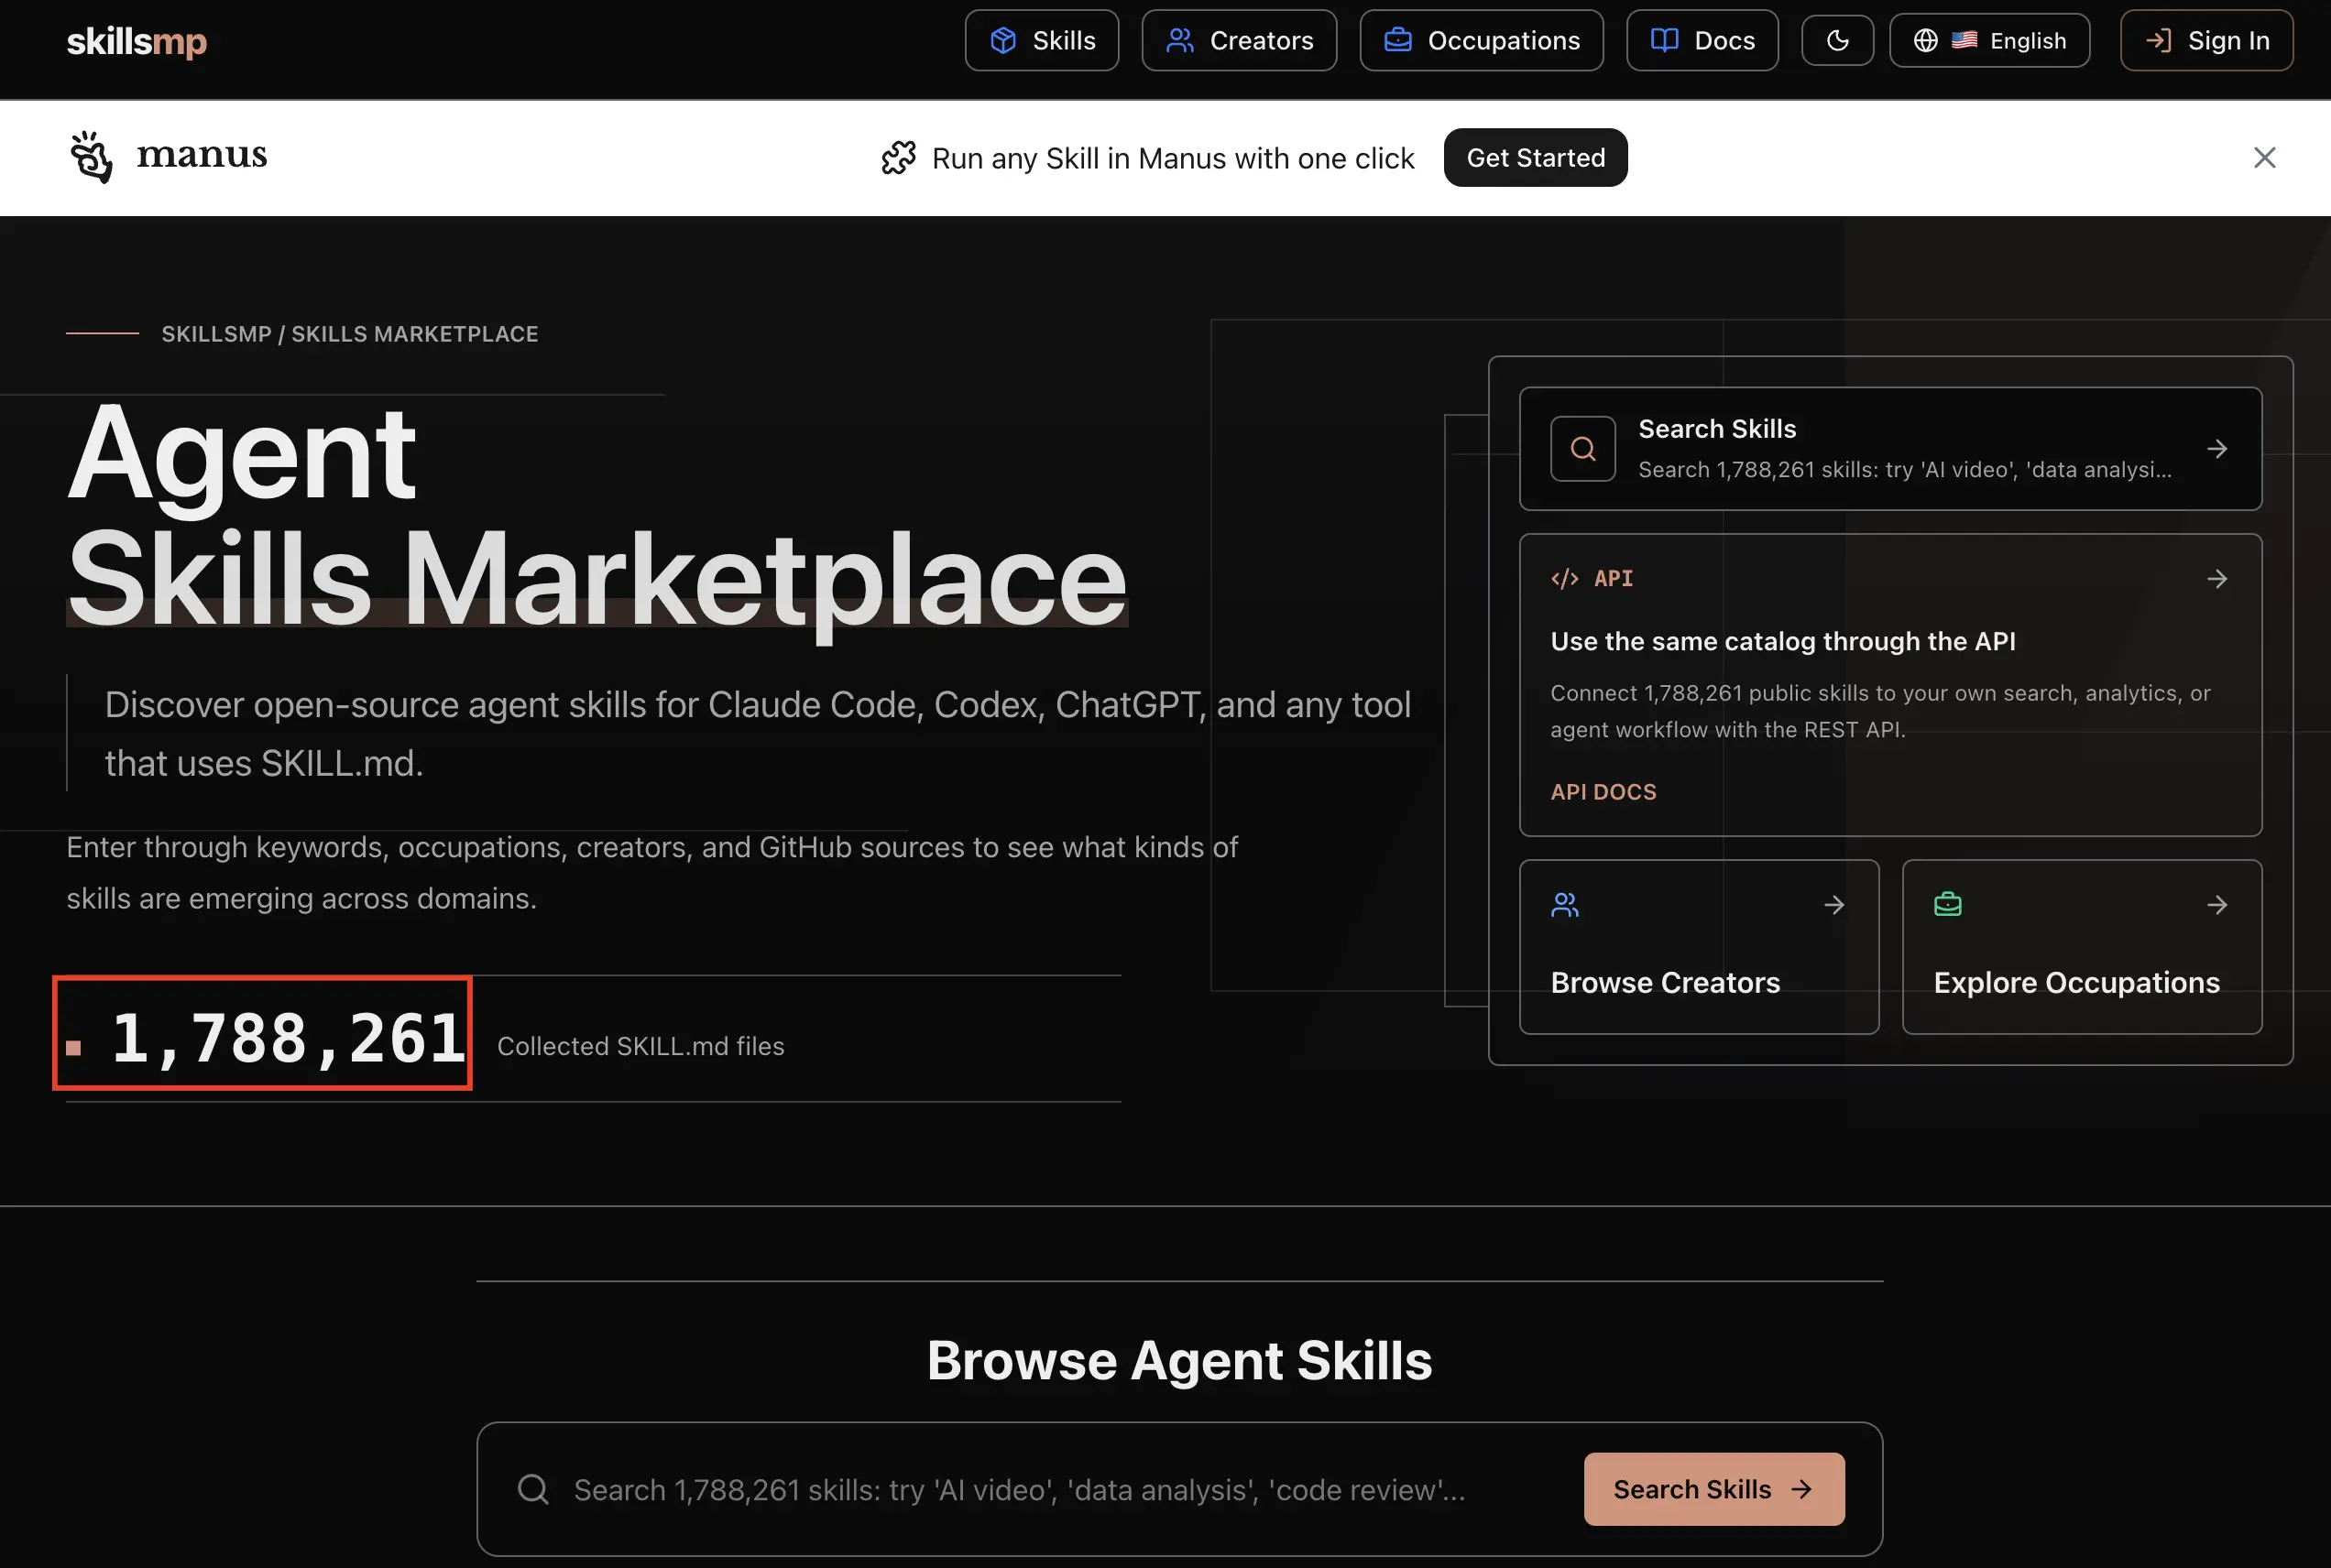Click the puzzle piece icon in banner
This screenshot has height=1568, width=2331.
(898, 158)
